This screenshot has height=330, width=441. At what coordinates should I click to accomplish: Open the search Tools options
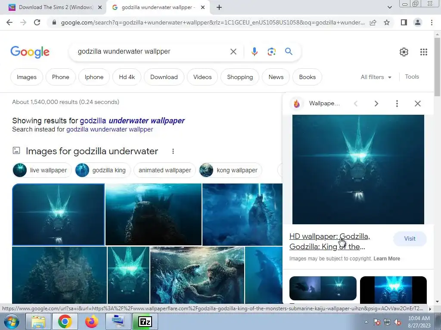point(412,76)
